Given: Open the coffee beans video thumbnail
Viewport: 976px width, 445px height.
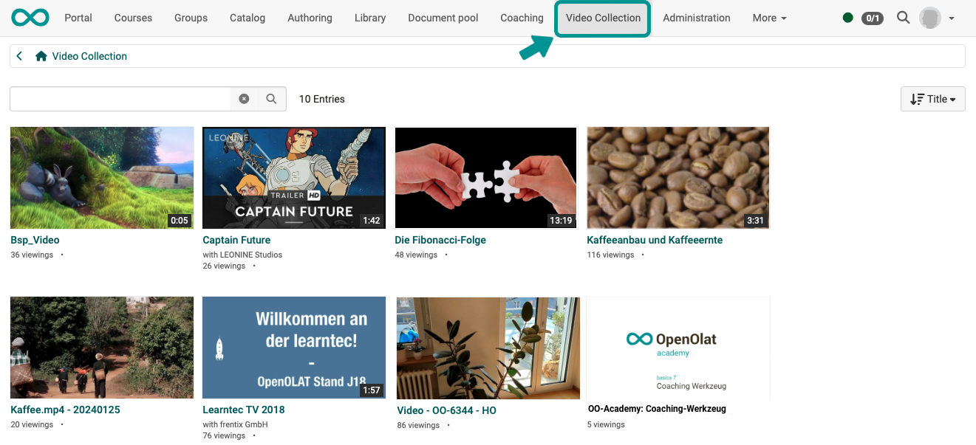Looking at the screenshot, I should tap(678, 178).
